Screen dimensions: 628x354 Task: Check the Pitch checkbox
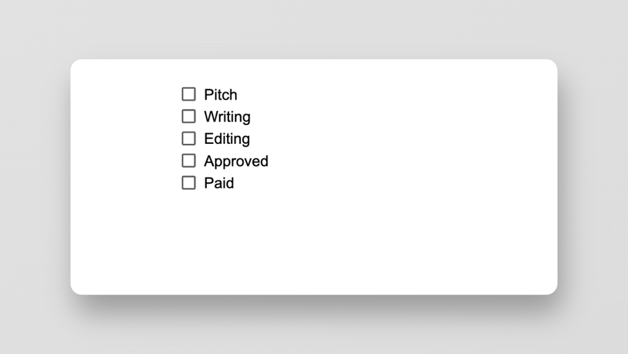[188, 94]
